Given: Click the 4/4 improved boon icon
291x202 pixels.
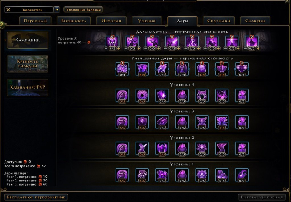Looking at the screenshot, I should click(142, 69).
